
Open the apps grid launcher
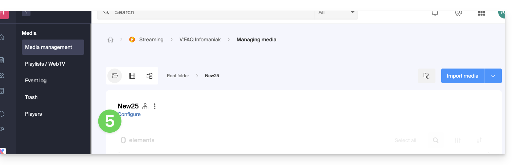click(482, 13)
